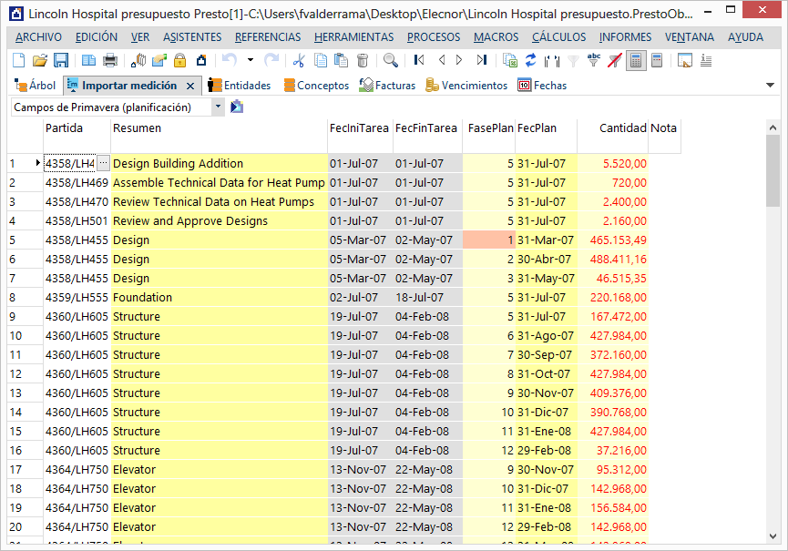
Task: Undo the last action
Action: (x=230, y=61)
